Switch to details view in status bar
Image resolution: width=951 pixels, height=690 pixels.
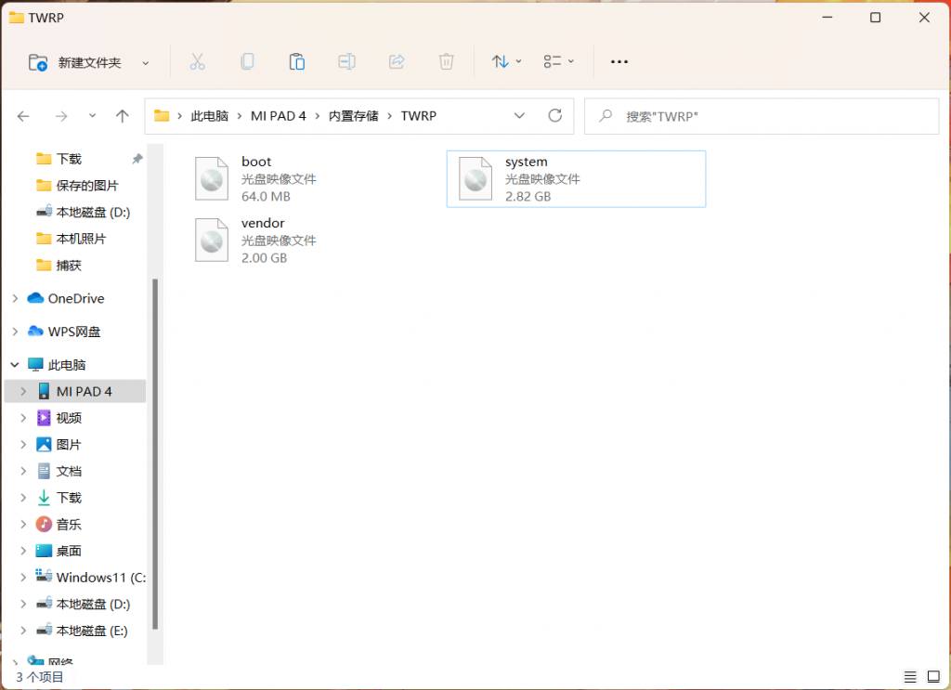[909, 677]
